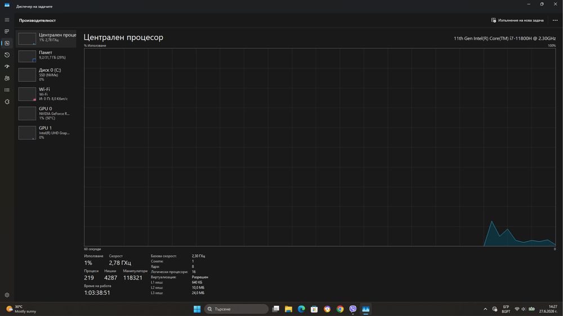The height and width of the screenshot is (316, 563).
Task: Show hidden system tray icons chevron
Action: pyautogui.click(x=485, y=309)
